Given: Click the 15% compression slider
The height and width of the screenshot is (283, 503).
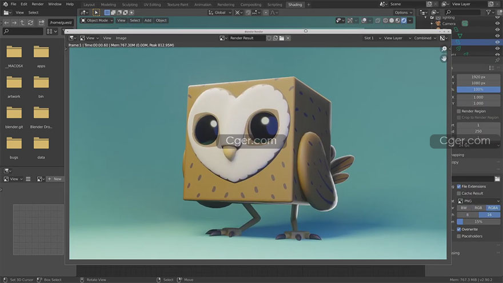Looking at the screenshot, I should 478,222.
